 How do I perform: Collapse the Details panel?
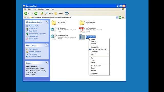pos(47,63)
